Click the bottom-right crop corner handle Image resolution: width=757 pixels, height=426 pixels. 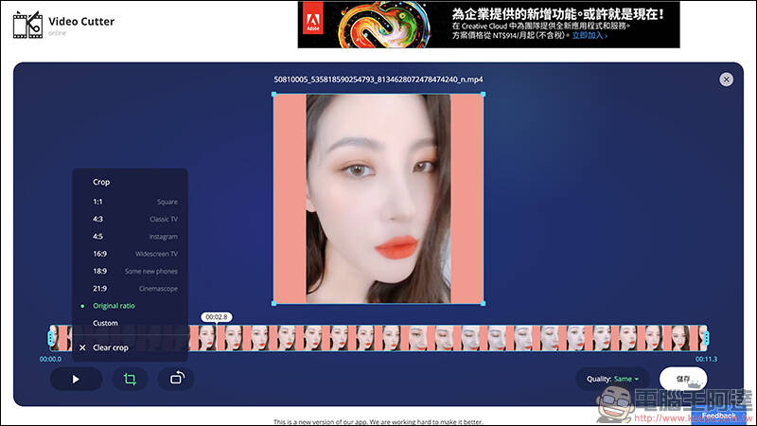484,304
